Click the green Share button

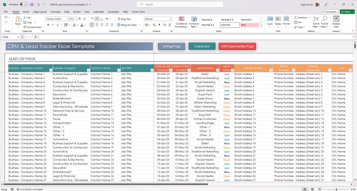click(347, 12)
